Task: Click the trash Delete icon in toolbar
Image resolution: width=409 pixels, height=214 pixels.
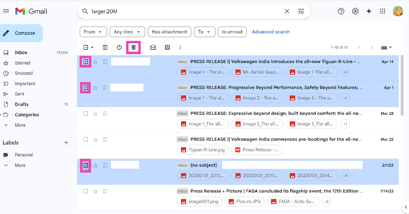Action: tap(134, 47)
